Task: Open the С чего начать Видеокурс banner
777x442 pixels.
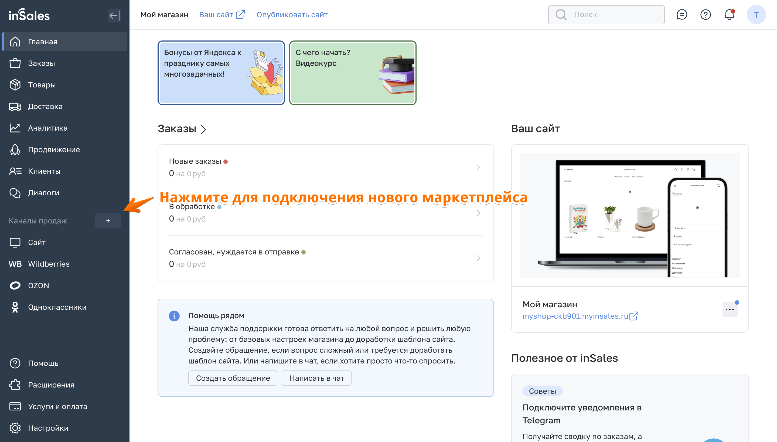Action: (x=352, y=73)
